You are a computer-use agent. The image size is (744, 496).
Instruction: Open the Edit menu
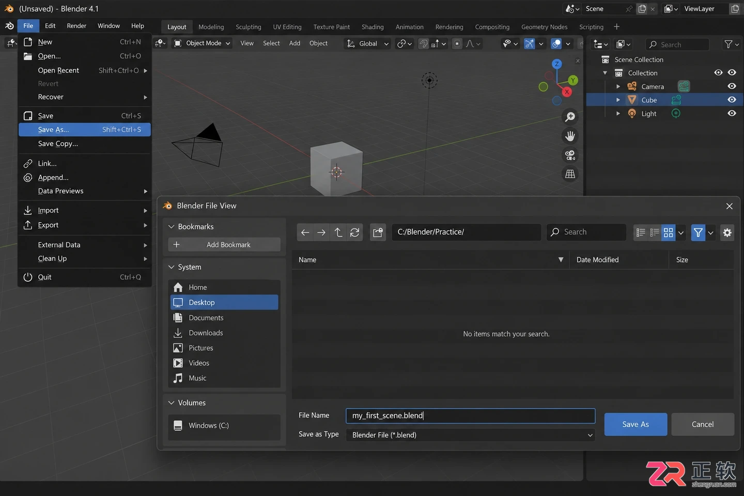[50, 26]
